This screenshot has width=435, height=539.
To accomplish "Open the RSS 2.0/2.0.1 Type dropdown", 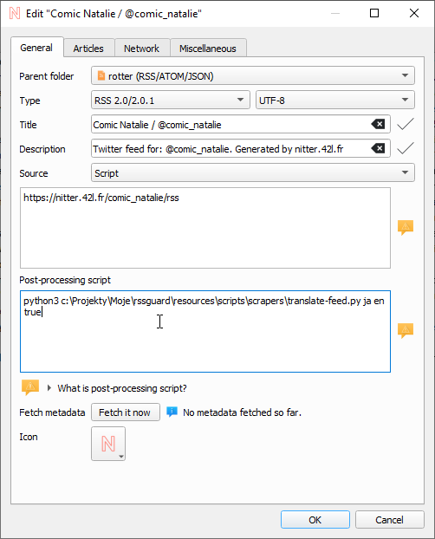I will 171,100.
